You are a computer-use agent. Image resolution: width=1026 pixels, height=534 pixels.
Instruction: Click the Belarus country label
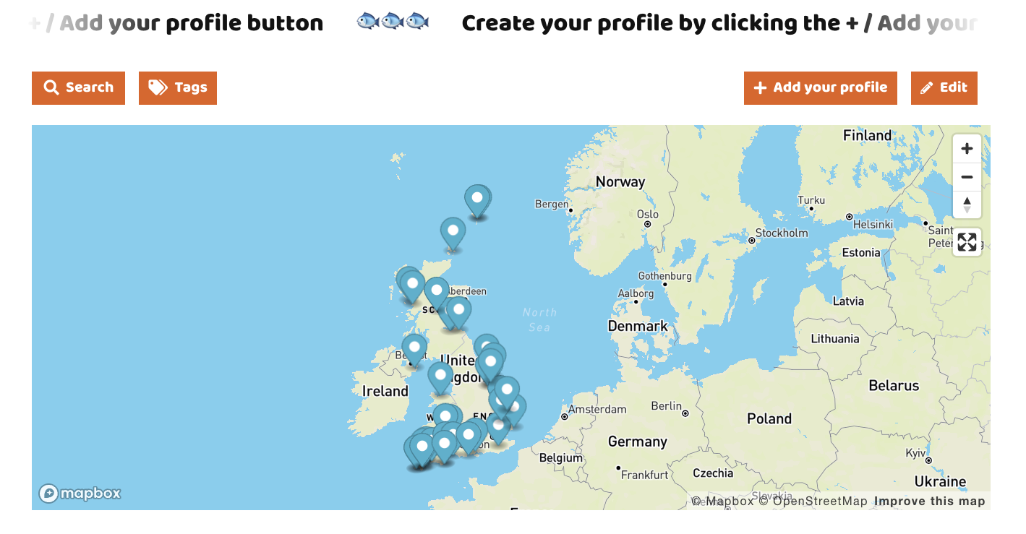tap(894, 386)
